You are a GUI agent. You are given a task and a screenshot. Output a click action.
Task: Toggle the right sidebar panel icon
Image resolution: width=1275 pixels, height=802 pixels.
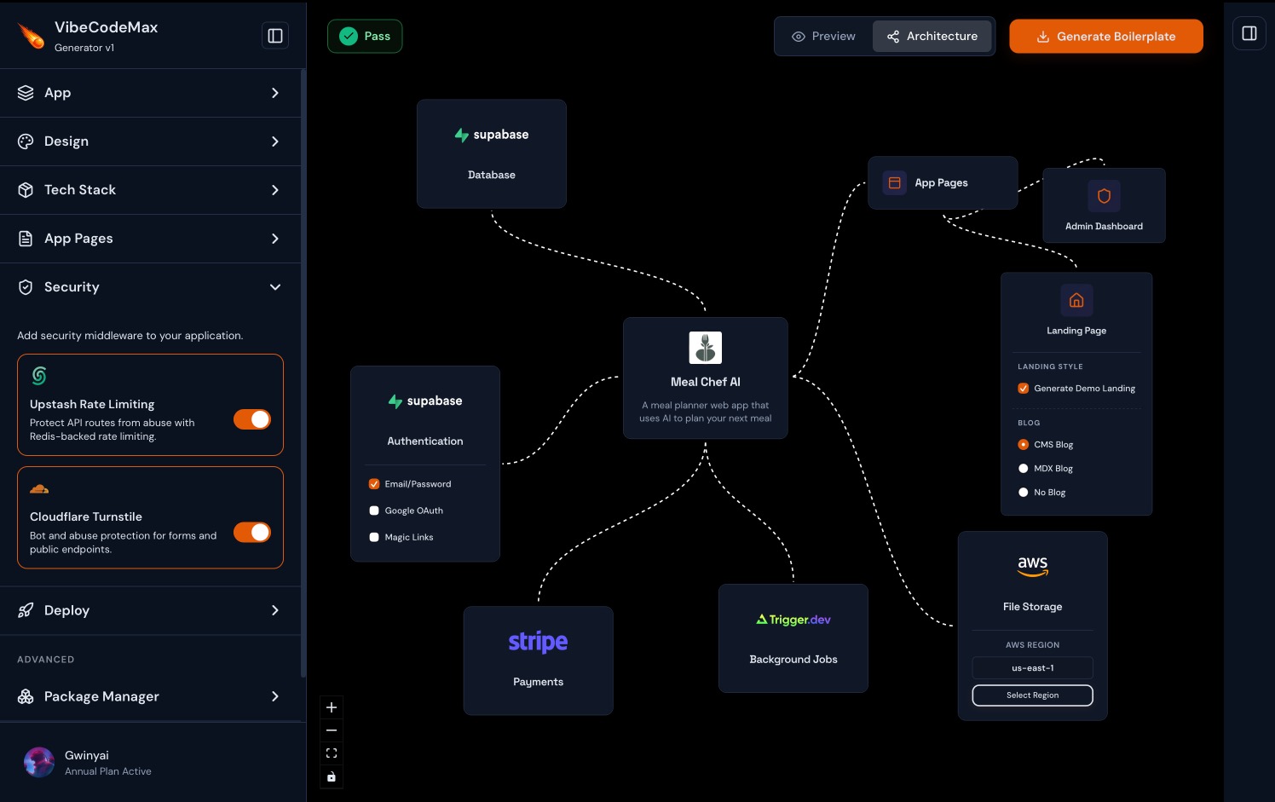pyautogui.click(x=1249, y=33)
